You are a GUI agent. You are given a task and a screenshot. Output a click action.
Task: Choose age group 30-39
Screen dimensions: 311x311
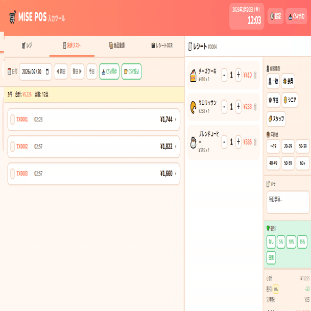click(x=303, y=147)
